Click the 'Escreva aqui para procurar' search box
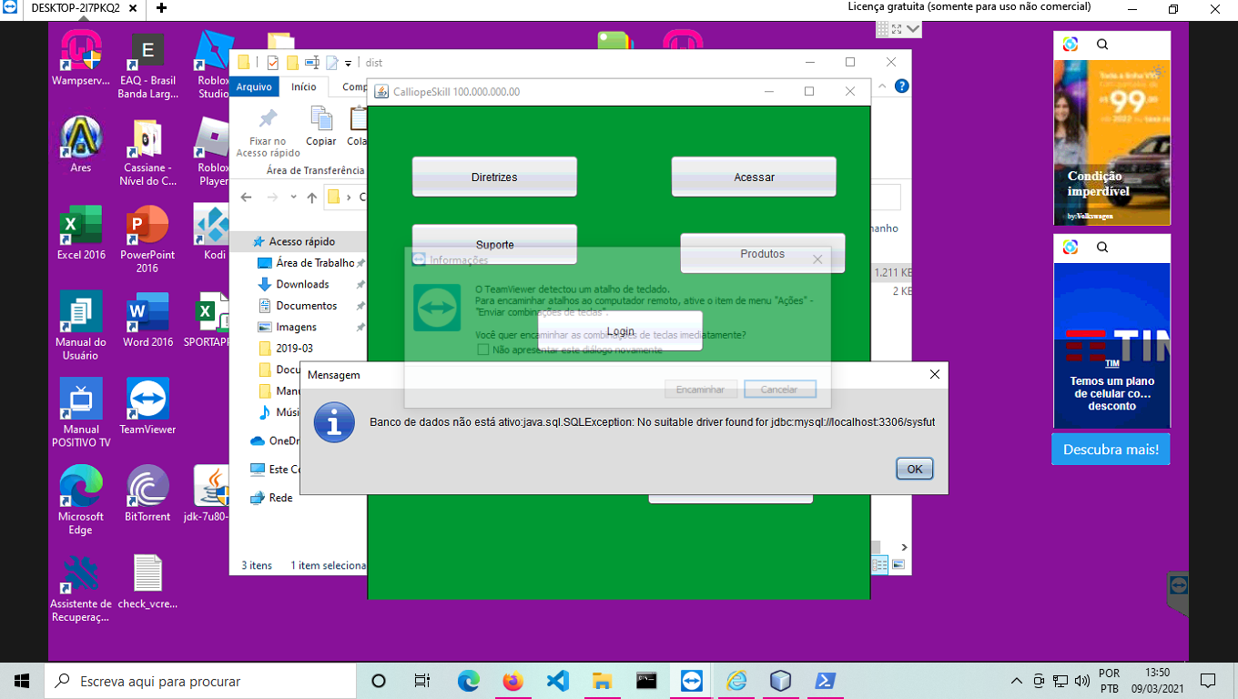This screenshot has height=699, width=1238. click(x=199, y=681)
